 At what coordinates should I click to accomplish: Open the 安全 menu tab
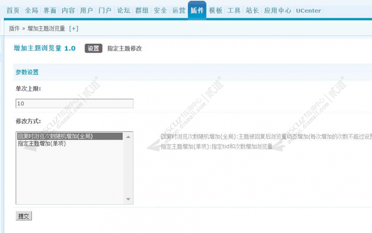pyautogui.click(x=160, y=11)
